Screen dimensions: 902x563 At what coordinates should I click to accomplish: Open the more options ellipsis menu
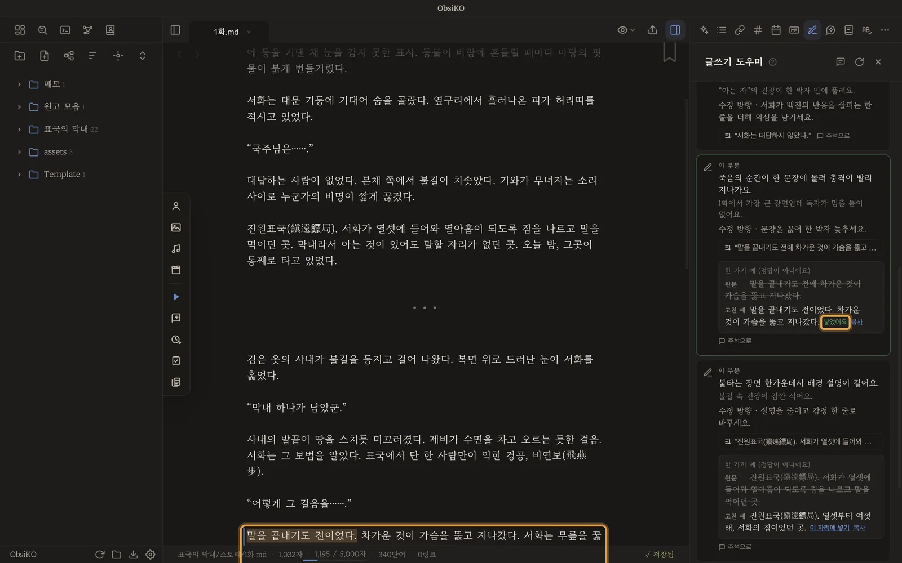click(885, 30)
